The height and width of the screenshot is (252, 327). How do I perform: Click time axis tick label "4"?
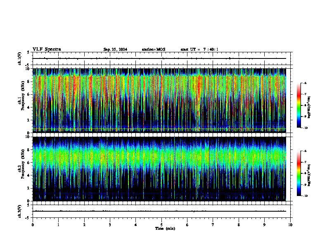[136, 225]
